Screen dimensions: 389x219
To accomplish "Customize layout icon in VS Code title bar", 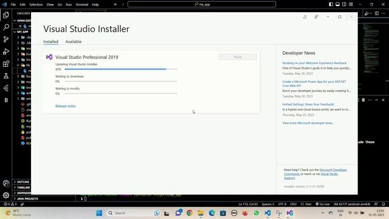I will click(351, 4).
